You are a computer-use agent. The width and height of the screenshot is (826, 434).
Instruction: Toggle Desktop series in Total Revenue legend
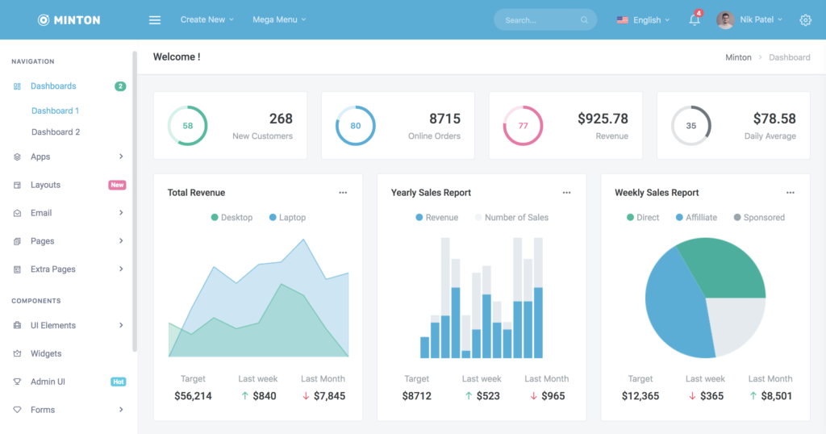click(232, 218)
